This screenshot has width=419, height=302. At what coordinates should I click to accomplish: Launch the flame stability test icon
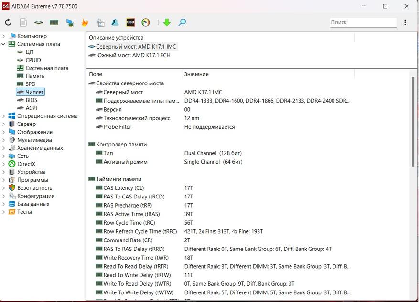pyautogui.click(x=85, y=22)
